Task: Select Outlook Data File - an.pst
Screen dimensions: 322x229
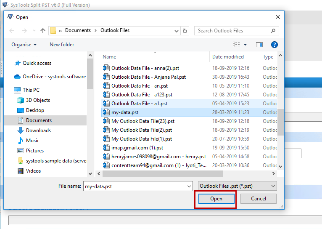Action: 140,86
